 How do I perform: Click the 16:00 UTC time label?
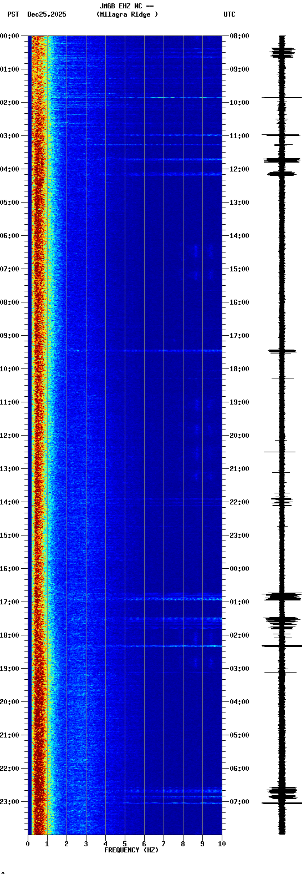tap(239, 302)
